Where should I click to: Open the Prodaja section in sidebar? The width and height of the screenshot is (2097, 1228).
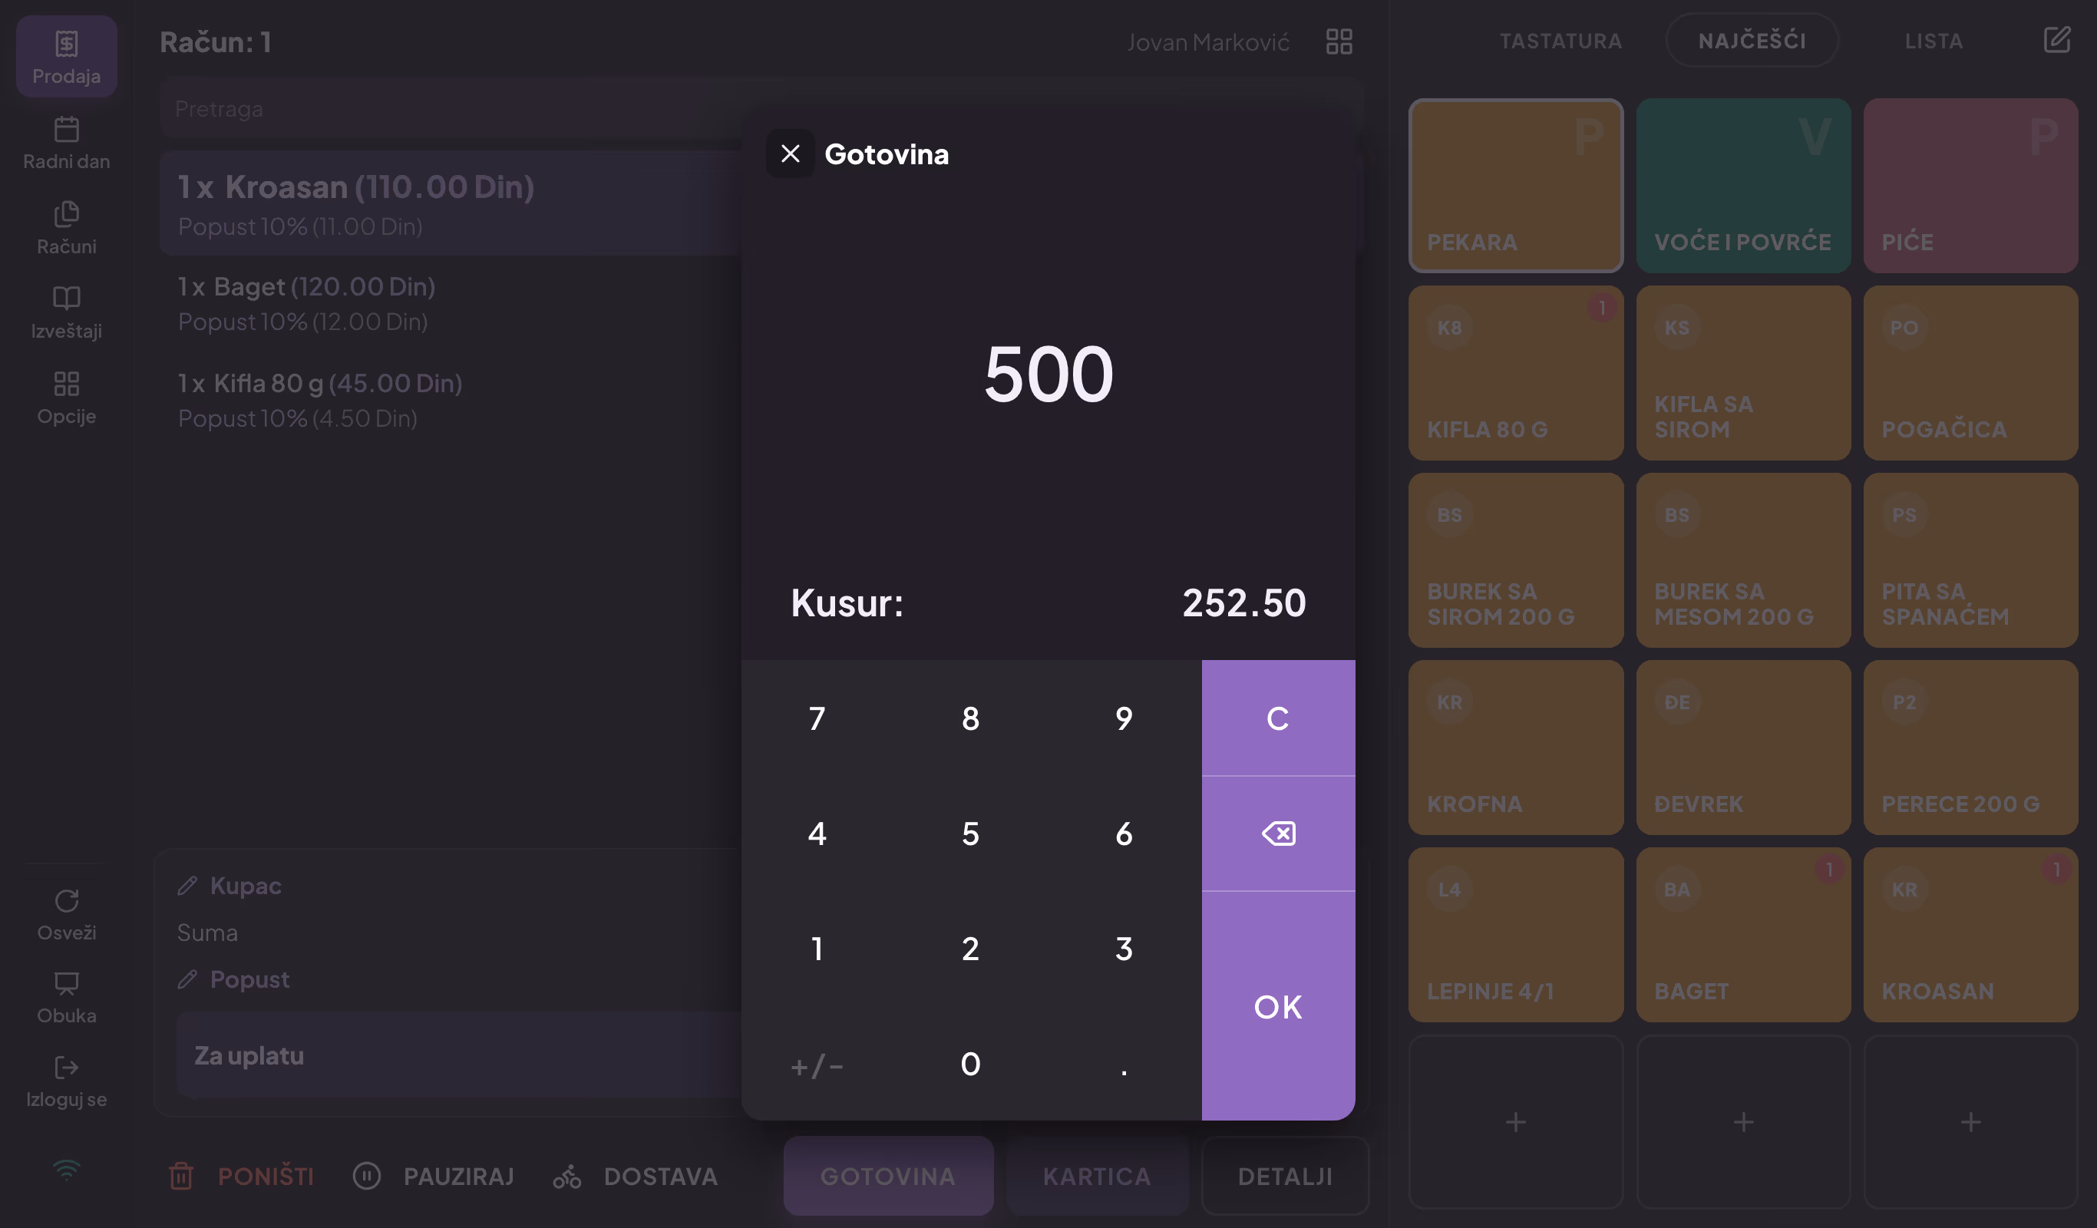[x=66, y=57]
